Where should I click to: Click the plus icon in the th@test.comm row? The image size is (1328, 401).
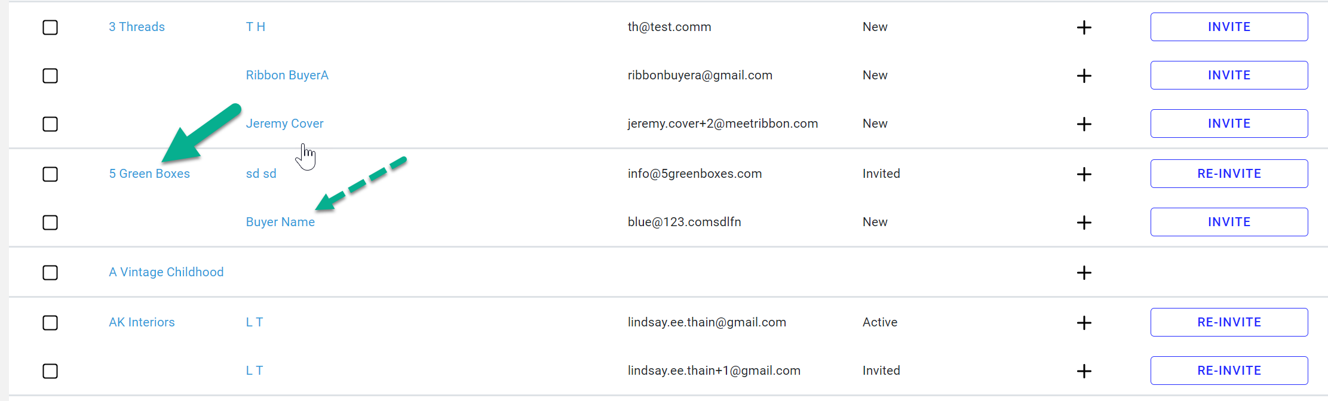point(1084,27)
